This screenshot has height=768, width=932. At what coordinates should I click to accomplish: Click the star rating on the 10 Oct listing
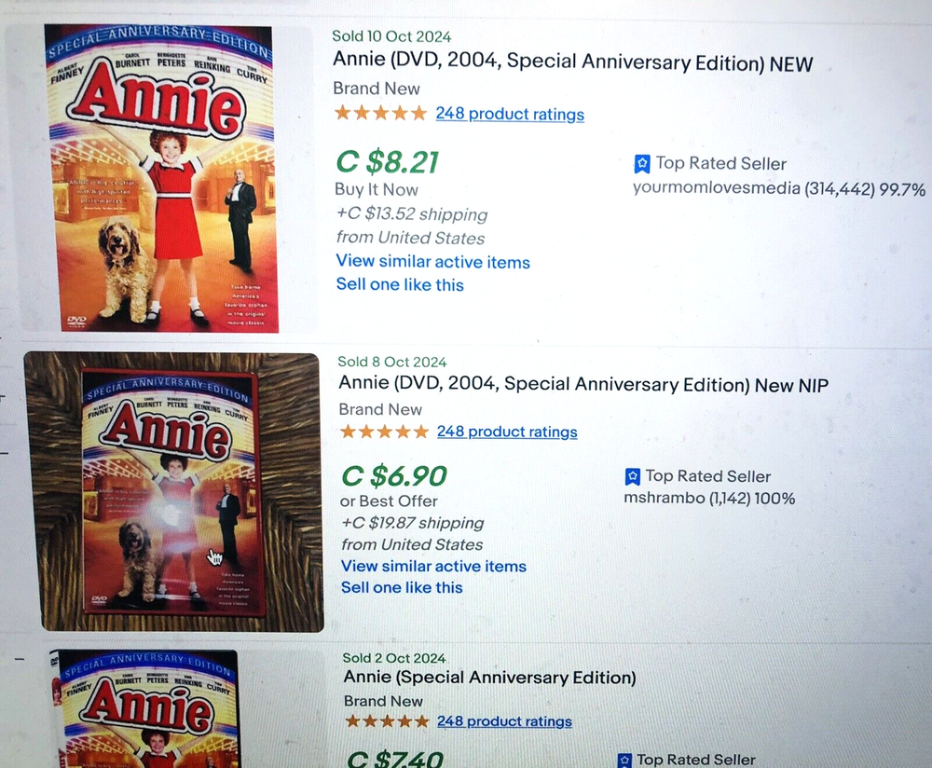pyautogui.click(x=380, y=114)
